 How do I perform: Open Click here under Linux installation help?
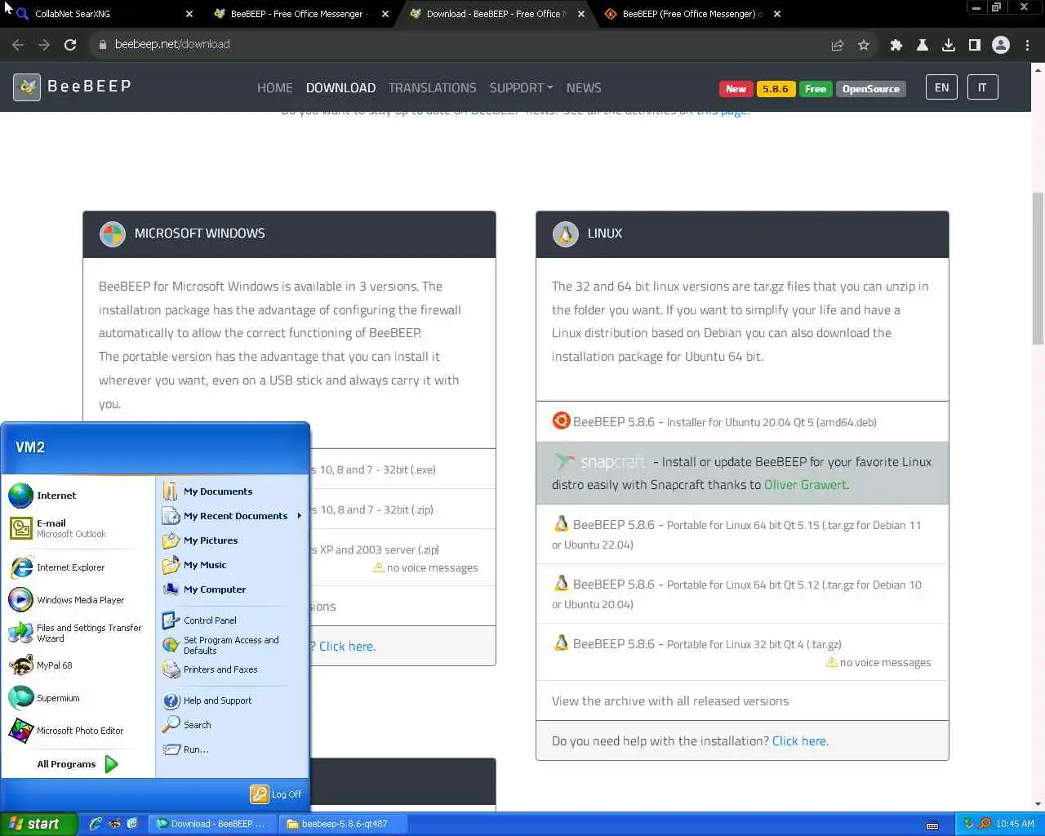point(800,741)
